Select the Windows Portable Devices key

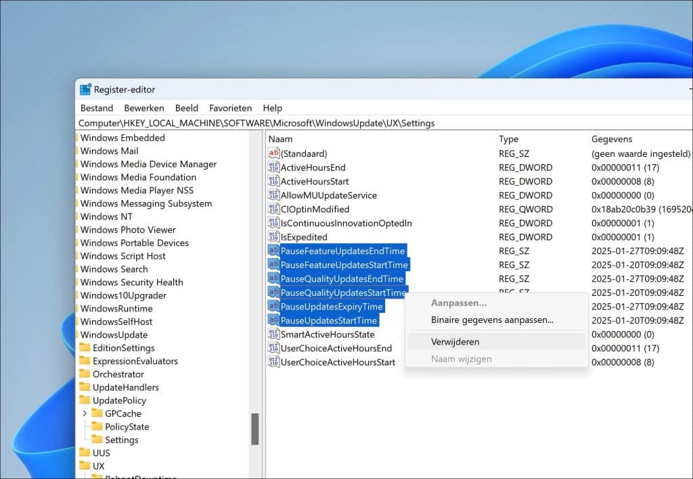(x=135, y=243)
